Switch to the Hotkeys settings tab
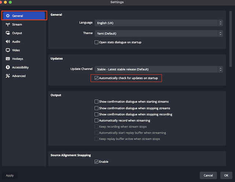This screenshot has width=235, height=182. click(17, 59)
